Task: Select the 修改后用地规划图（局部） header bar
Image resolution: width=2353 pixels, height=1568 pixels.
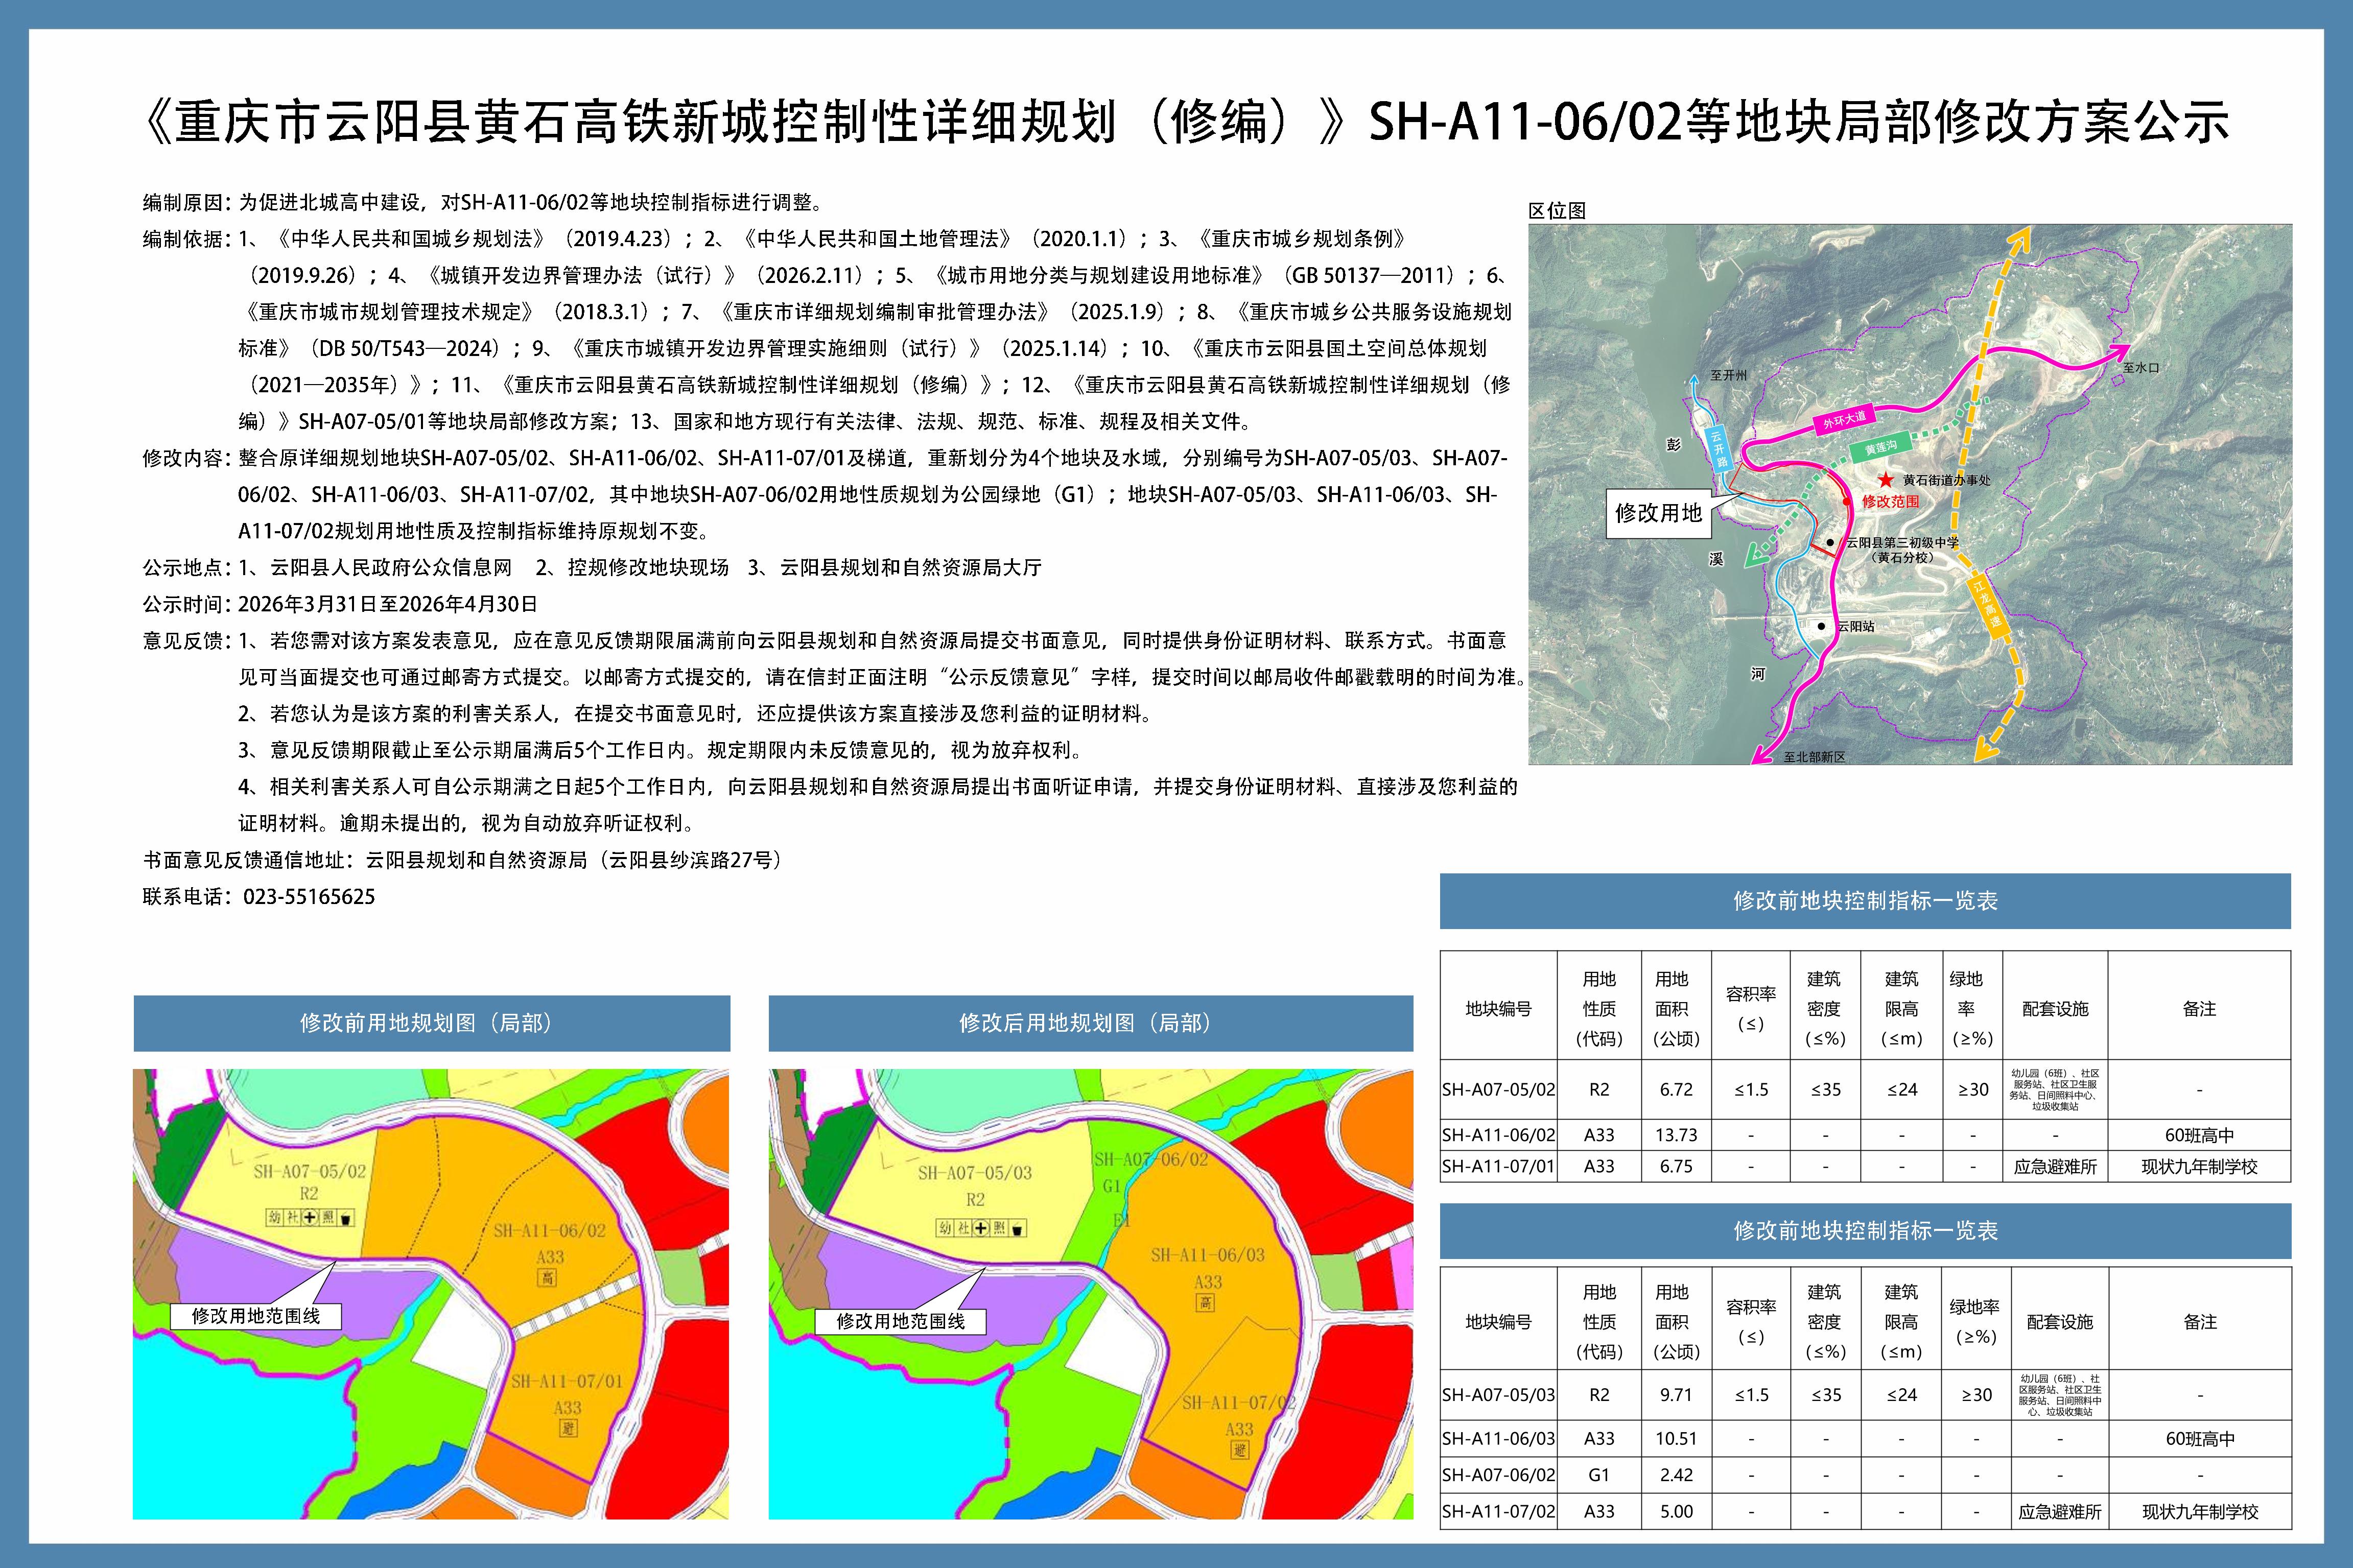Action: (x=1090, y=1023)
